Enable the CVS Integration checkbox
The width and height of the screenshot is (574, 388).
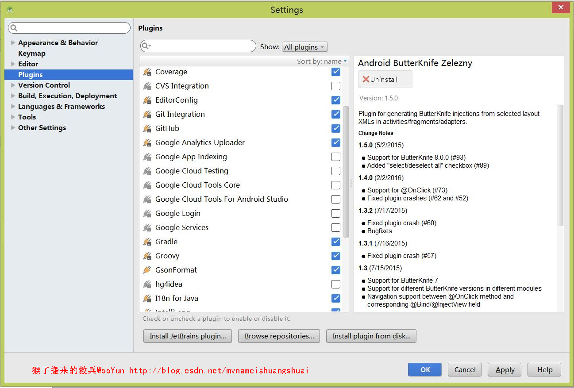[x=336, y=86]
